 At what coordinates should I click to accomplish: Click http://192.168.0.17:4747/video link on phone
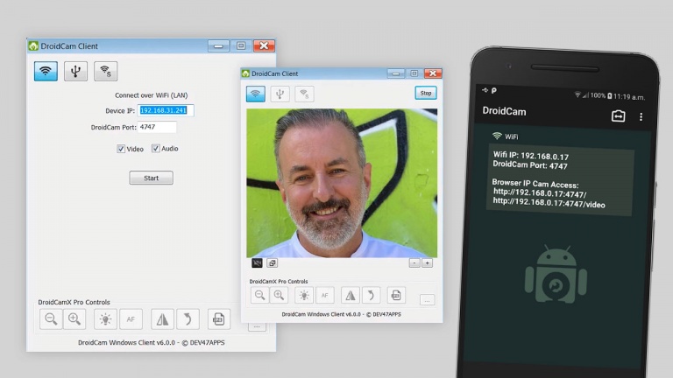[x=549, y=203]
